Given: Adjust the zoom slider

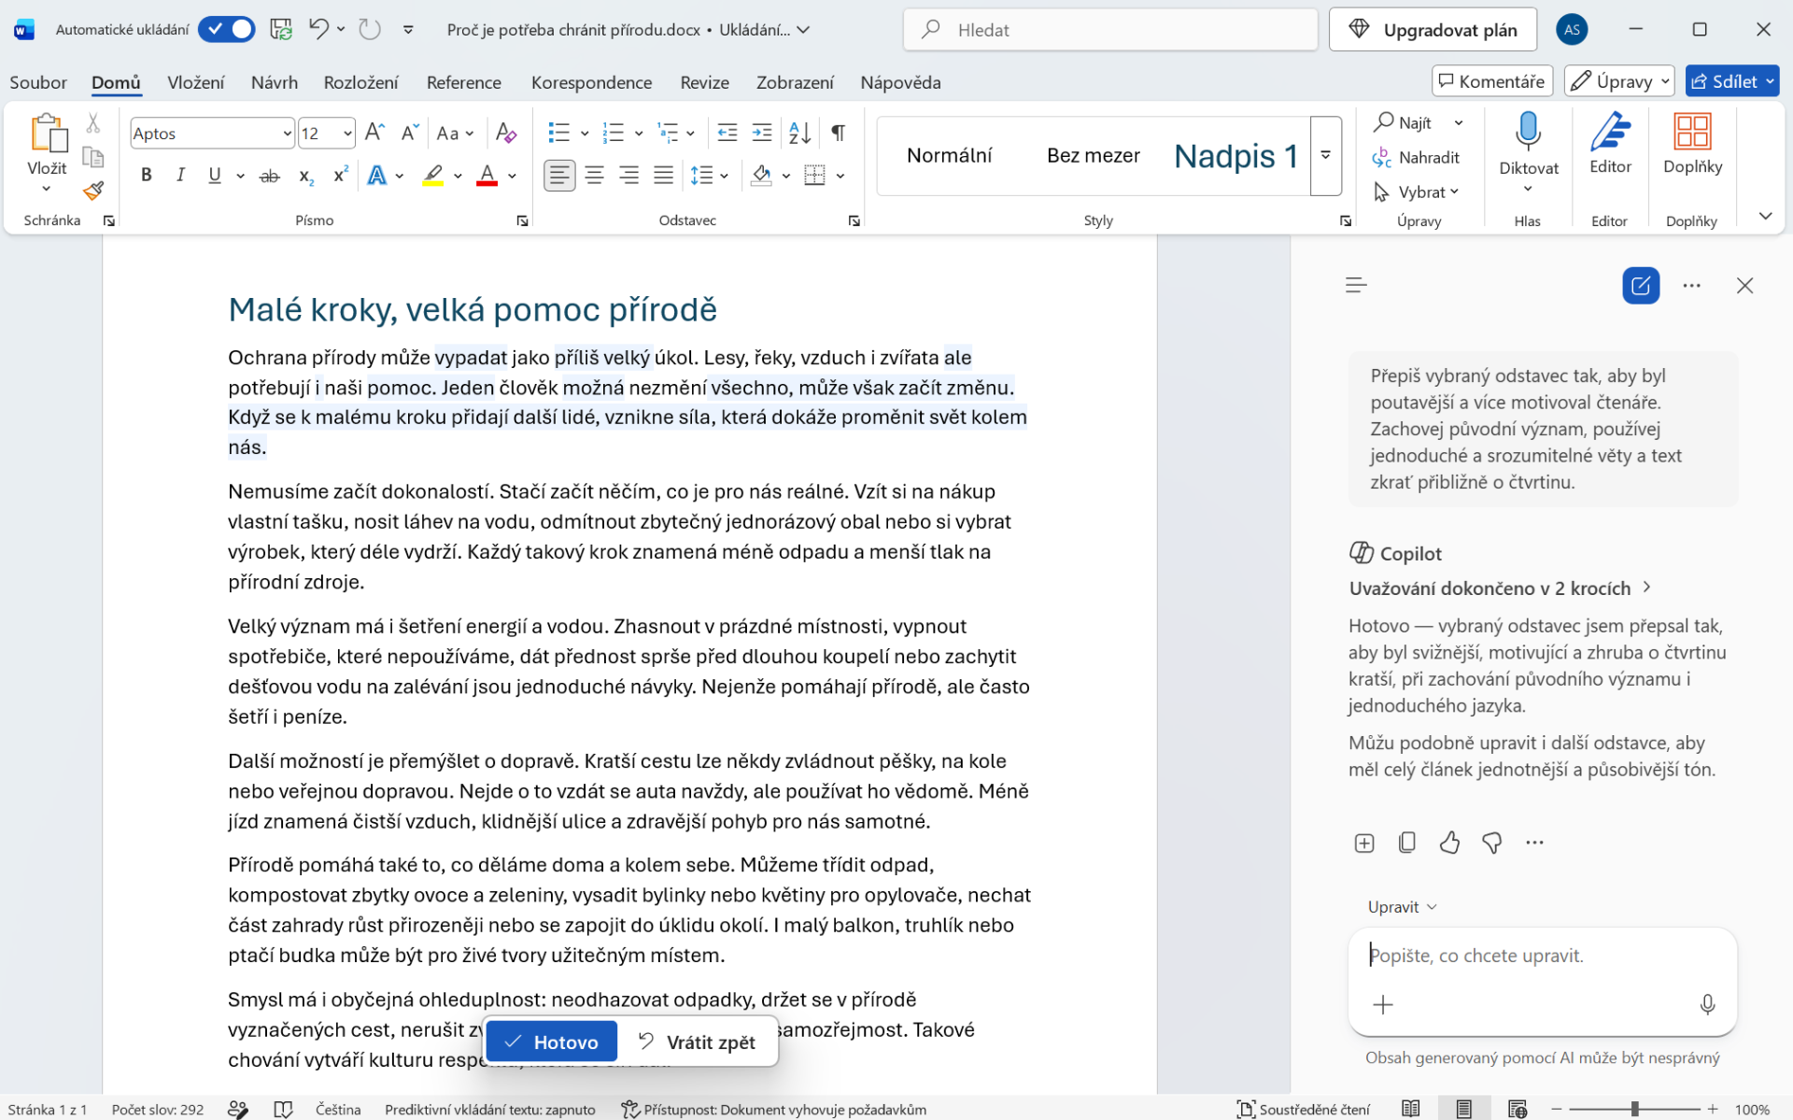Looking at the screenshot, I should (x=1634, y=1109).
